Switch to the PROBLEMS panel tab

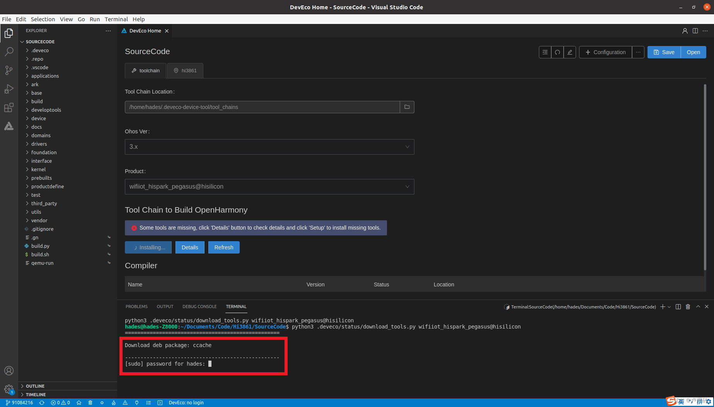(x=136, y=307)
